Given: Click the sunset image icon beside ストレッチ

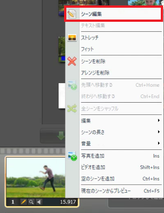Looking at the screenshot, I should point(72,38).
